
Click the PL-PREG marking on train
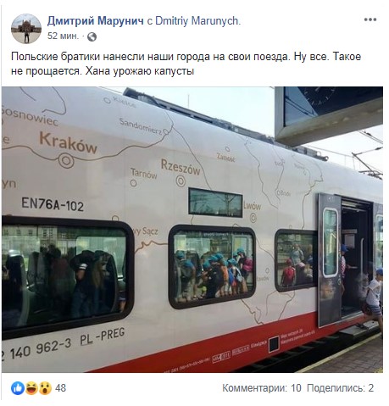(x=103, y=336)
